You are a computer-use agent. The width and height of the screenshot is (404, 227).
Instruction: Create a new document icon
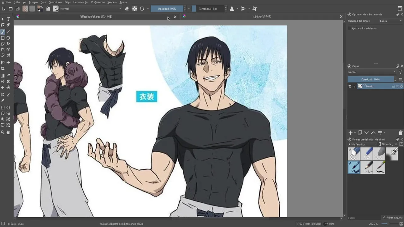[3, 9]
